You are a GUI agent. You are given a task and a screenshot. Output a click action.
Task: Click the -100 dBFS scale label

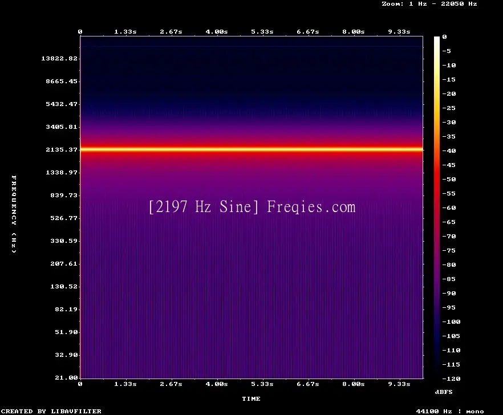pos(451,322)
